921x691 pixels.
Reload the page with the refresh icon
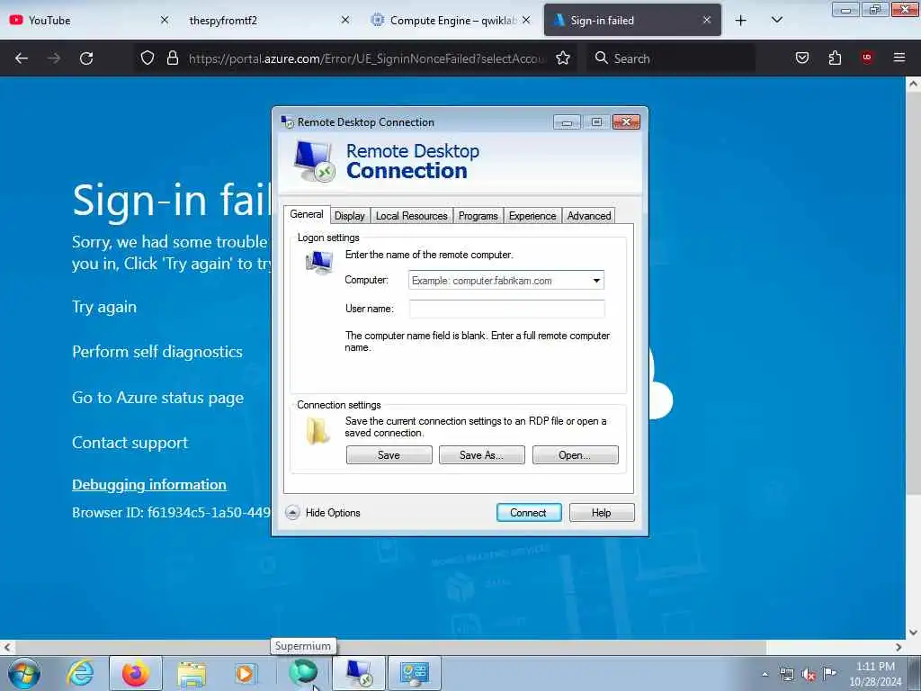(86, 58)
